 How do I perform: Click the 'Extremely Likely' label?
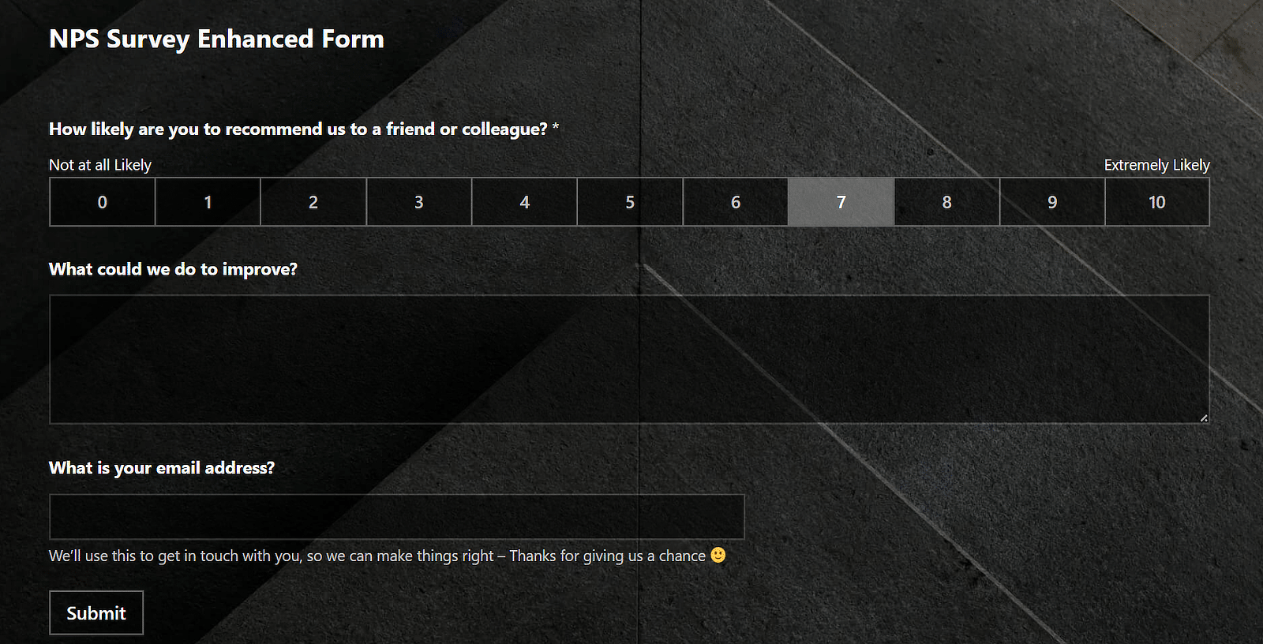(x=1156, y=165)
